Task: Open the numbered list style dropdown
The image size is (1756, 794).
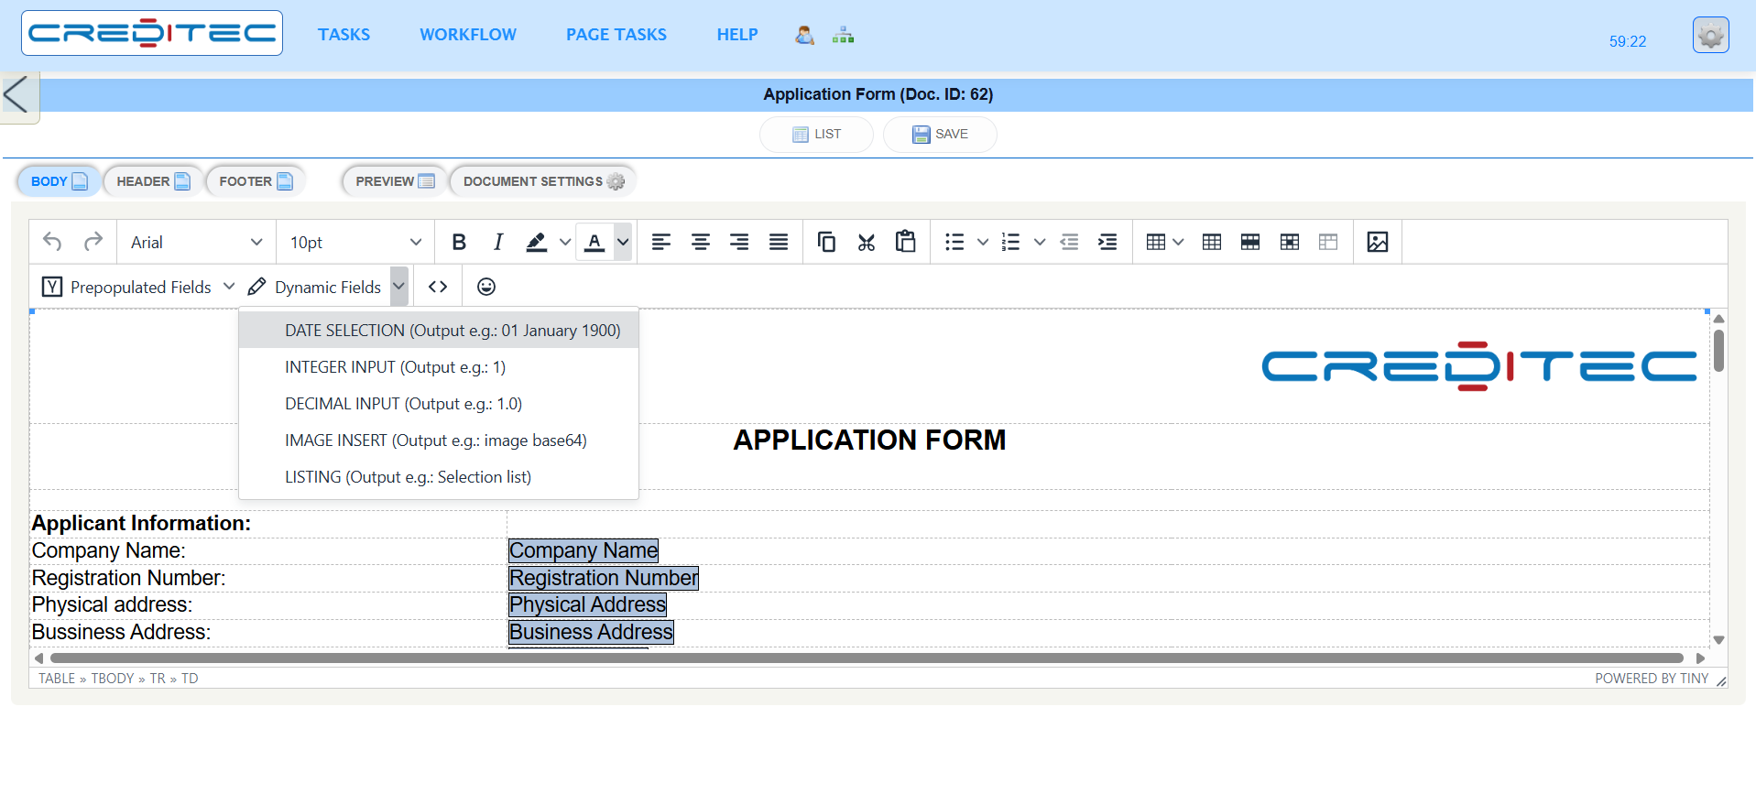Action: (x=1040, y=242)
